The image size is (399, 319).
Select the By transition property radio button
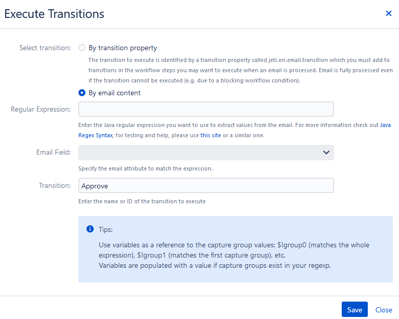coord(82,48)
